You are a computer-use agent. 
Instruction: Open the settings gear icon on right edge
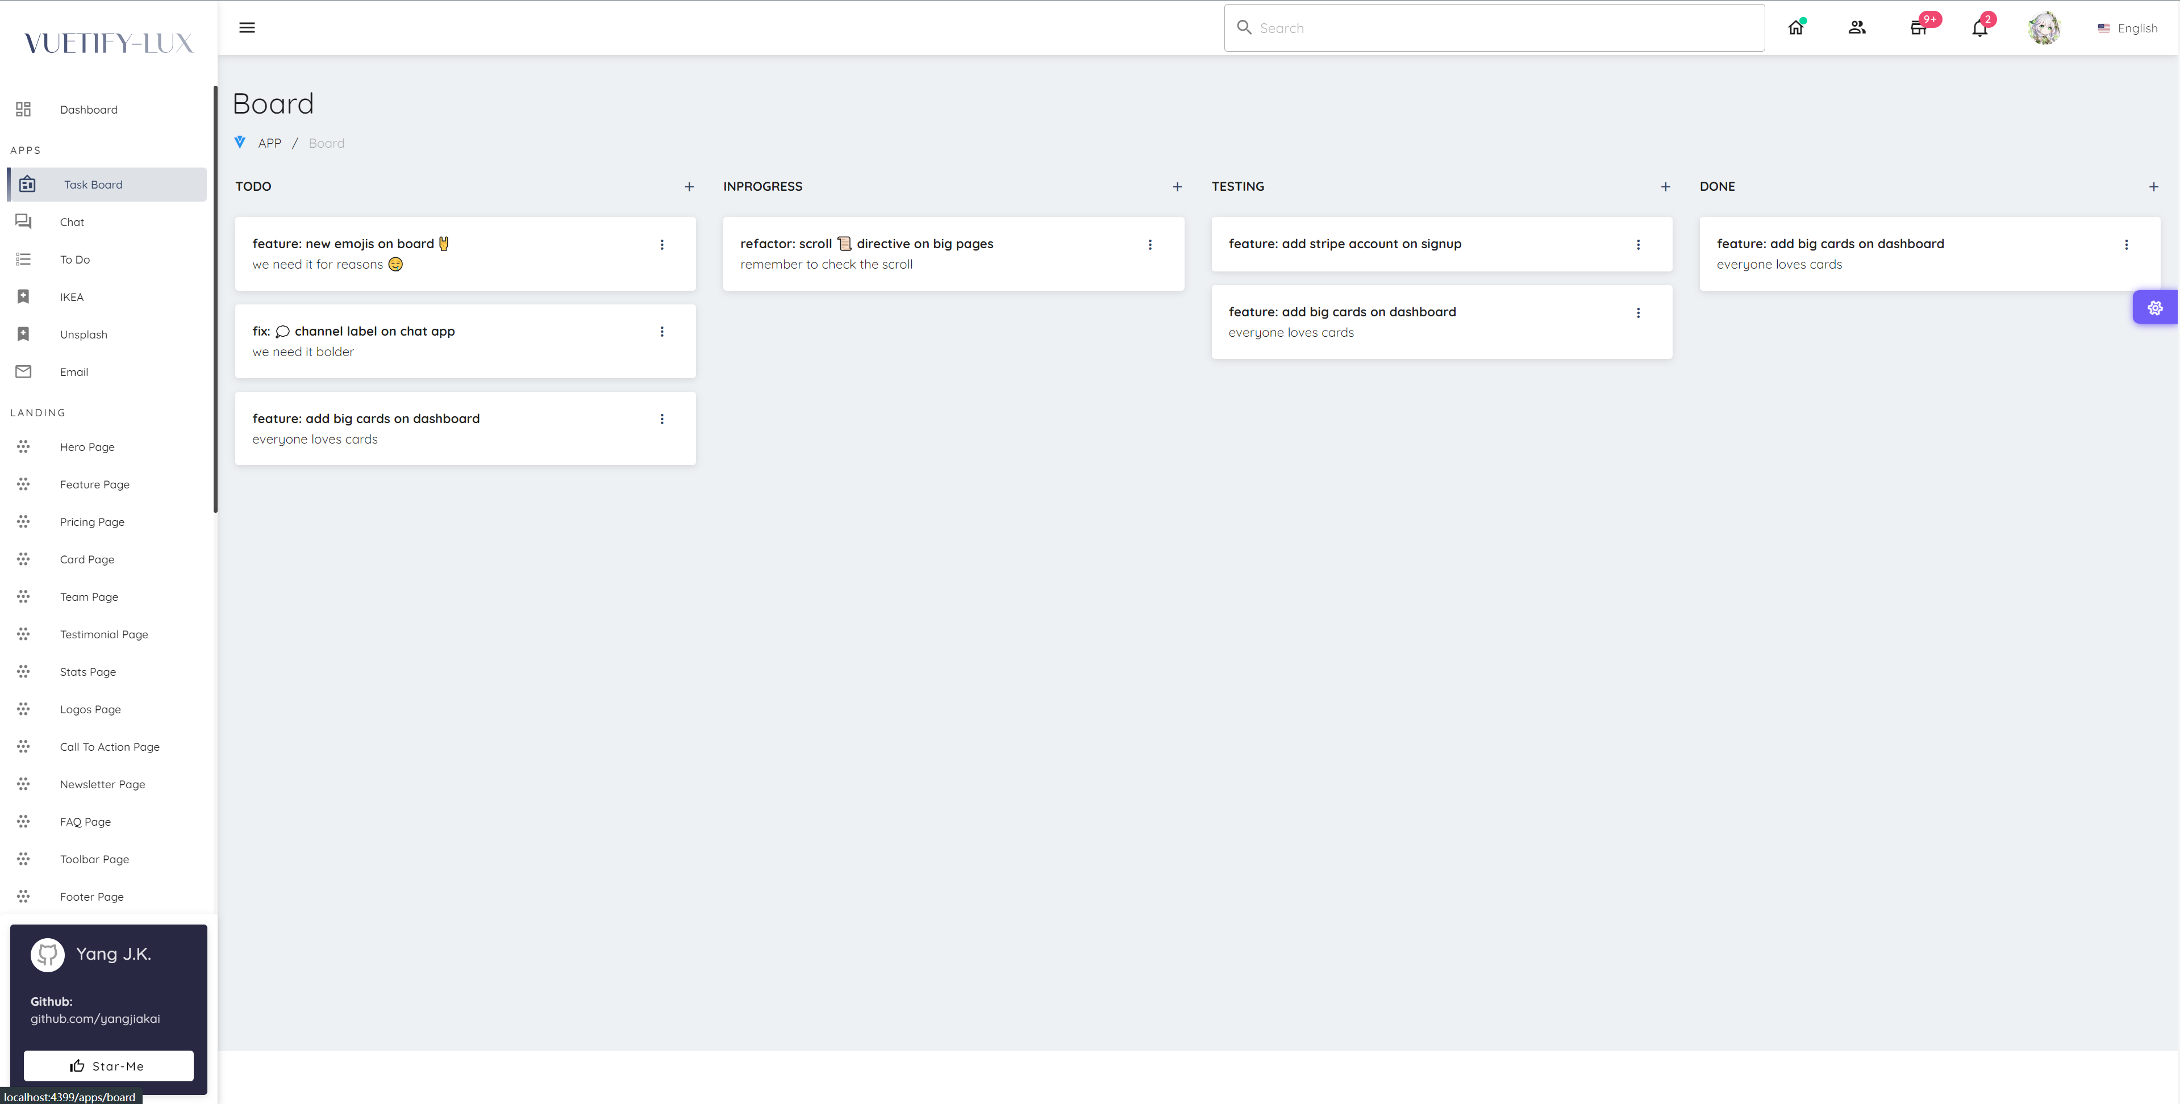[x=2154, y=308]
